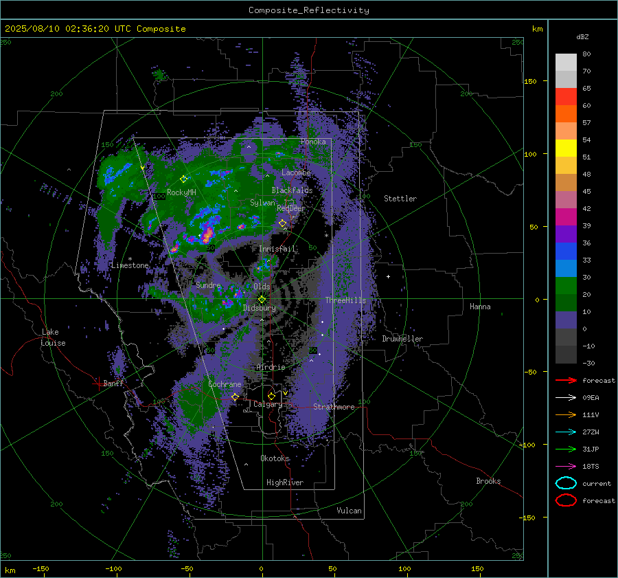Select the white 09EA arrow legend icon
This screenshot has width=618, height=578.
click(566, 398)
